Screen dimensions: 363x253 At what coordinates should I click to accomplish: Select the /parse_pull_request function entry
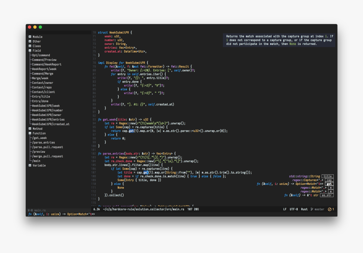pyautogui.click(x=49, y=147)
